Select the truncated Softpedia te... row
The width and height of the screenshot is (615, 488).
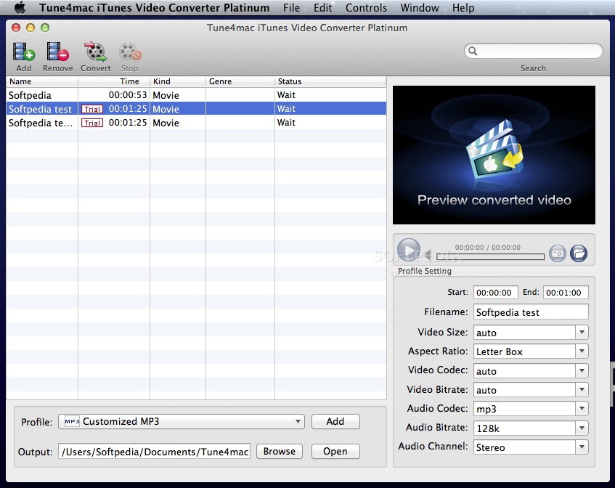coord(196,123)
